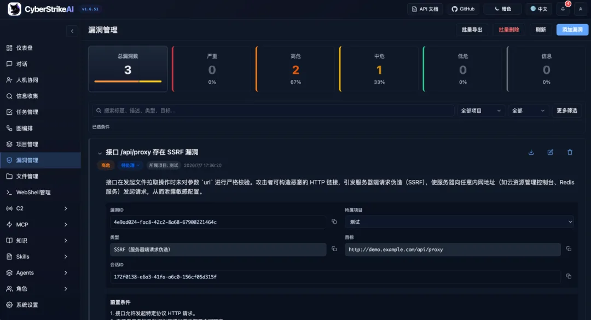Open 更多筛选 filter options
This screenshot has width=591, height=320.
tap(567, 110)
